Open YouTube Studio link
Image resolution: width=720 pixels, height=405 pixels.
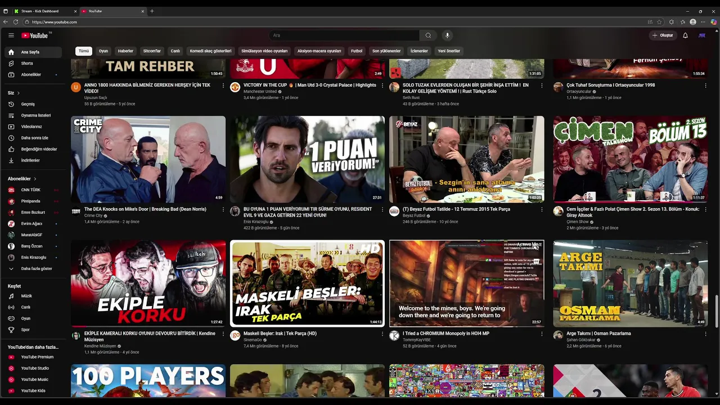click(x=34, y=368)
